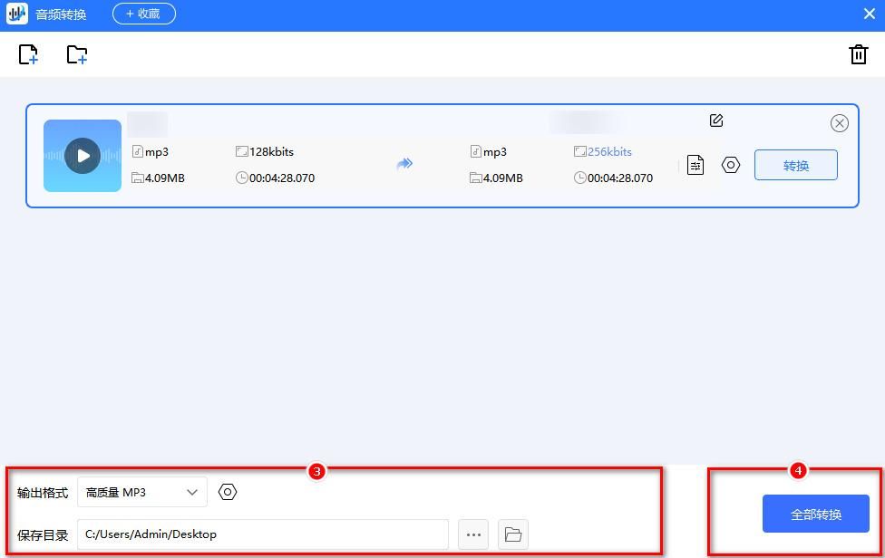885x558 pixels.
Task: Click the output 4.09MB size below 256kbits row
Action: pos(503,178)
